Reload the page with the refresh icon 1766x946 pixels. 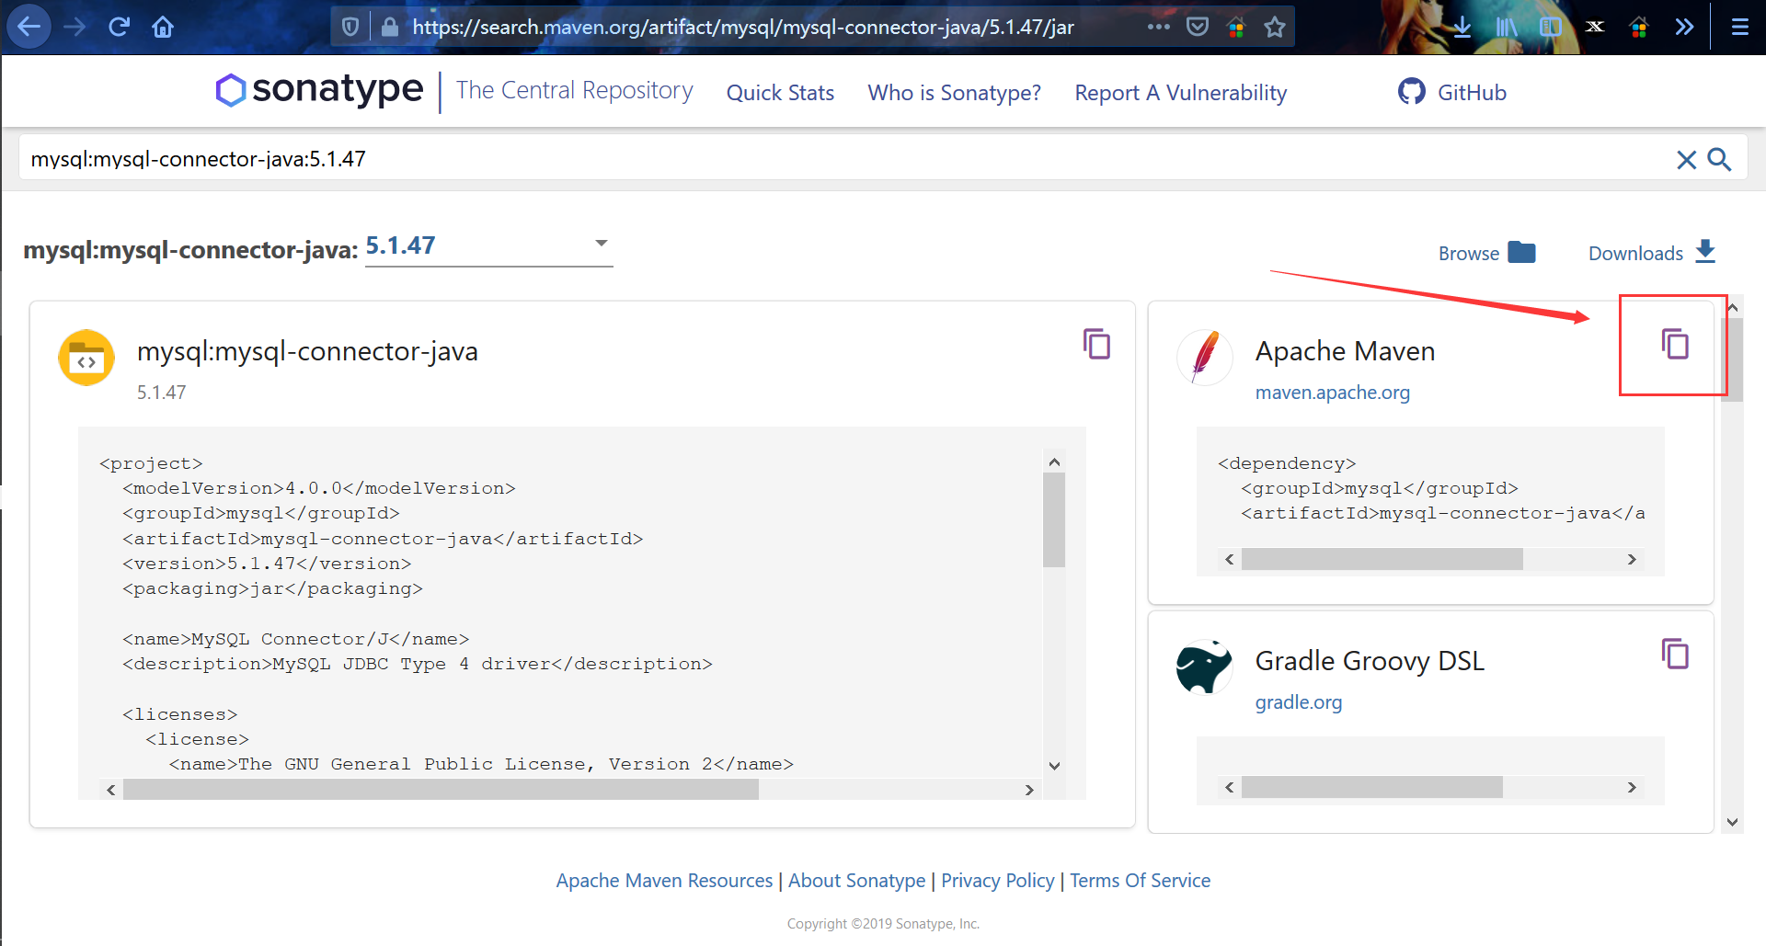point(119,27)
